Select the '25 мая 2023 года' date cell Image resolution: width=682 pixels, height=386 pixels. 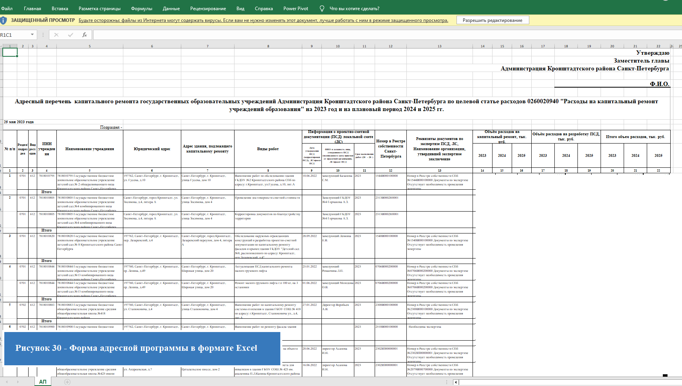(19, 122)
